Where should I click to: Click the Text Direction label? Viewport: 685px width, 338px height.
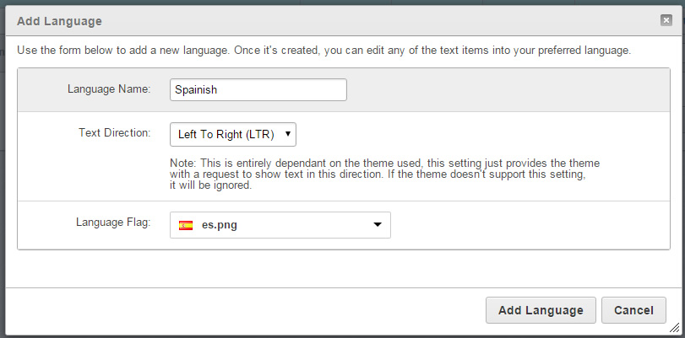pos(114,133)
